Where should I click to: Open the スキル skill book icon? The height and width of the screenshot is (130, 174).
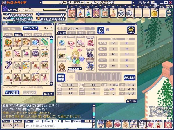pos(117,124)
